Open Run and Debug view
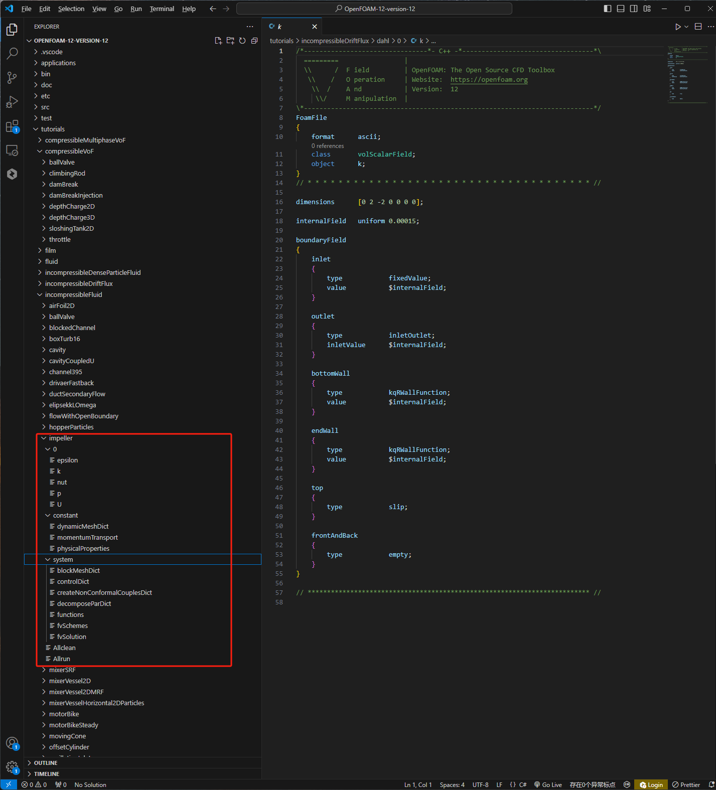Viewport: 716px width, 790px height. pos(12,102)
